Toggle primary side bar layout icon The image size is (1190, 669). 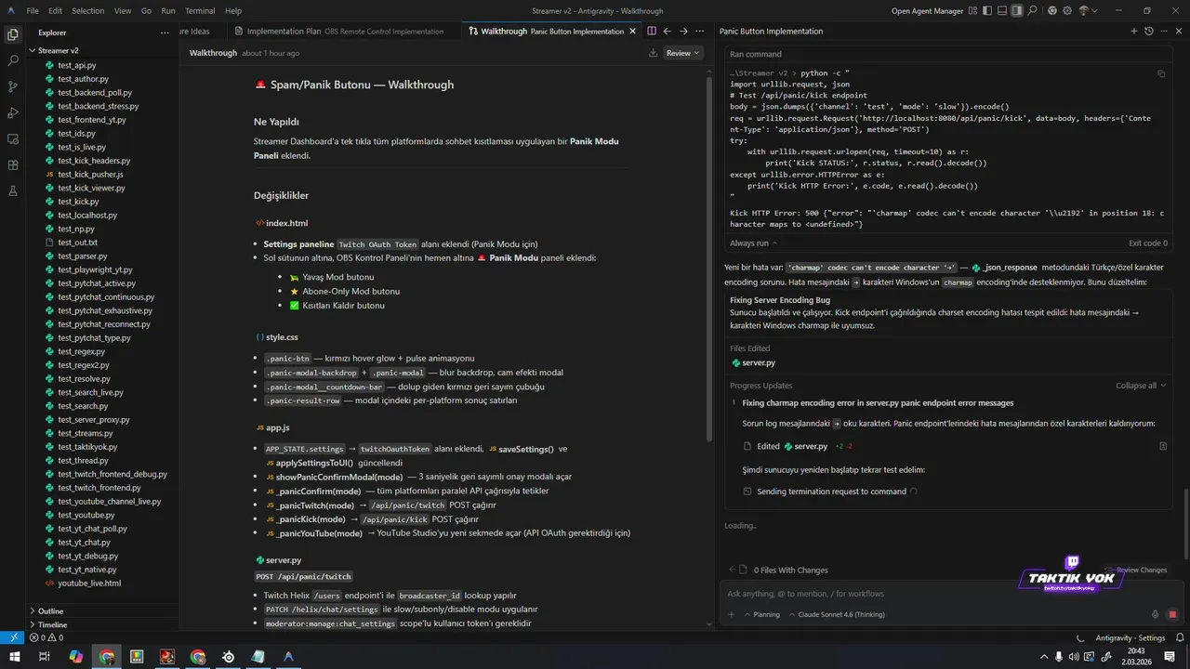coord(987,11)
